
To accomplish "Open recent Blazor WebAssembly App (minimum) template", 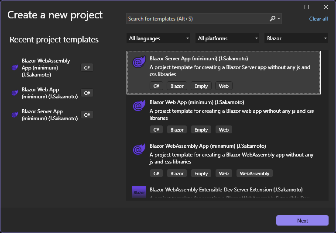I will coord(46,68).
